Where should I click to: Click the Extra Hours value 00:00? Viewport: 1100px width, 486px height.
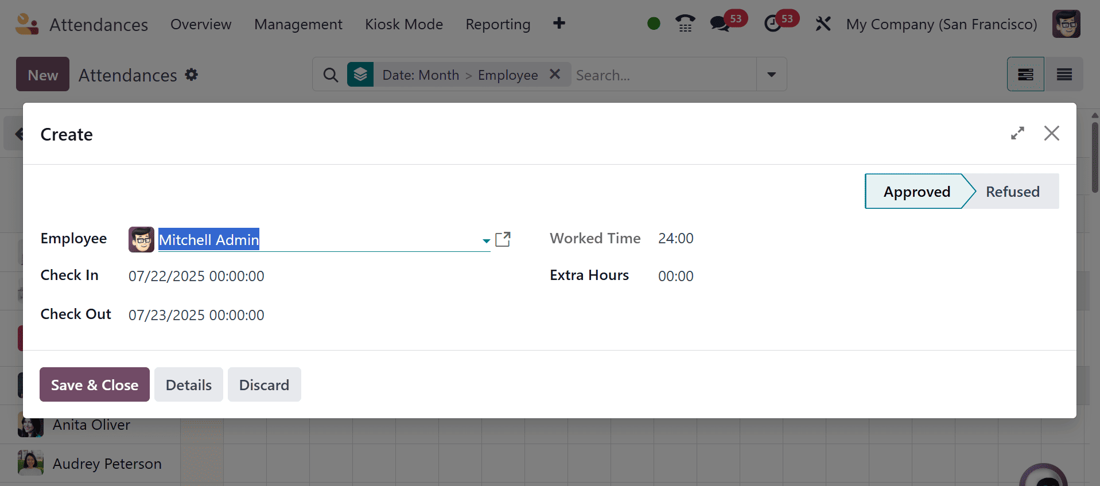(x=676, y=276)
